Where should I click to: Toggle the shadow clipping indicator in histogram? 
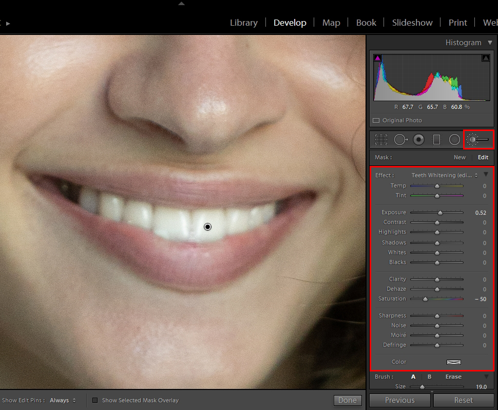click(378, 58)
